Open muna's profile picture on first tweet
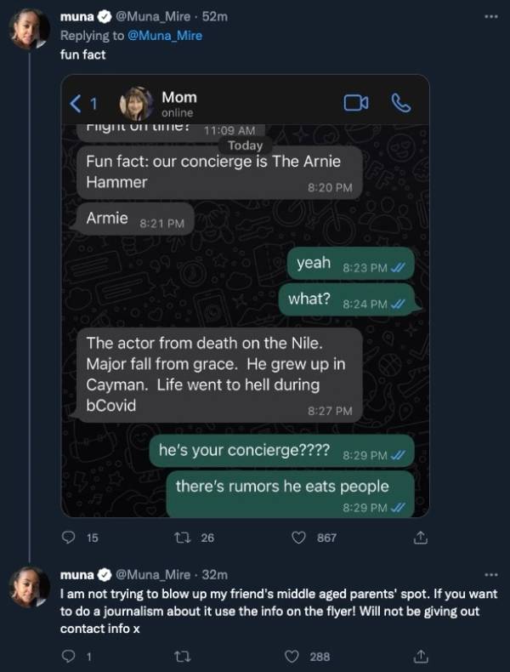This screenshot has height=672, width=510. pyautogui.click(x=29, y=31)
